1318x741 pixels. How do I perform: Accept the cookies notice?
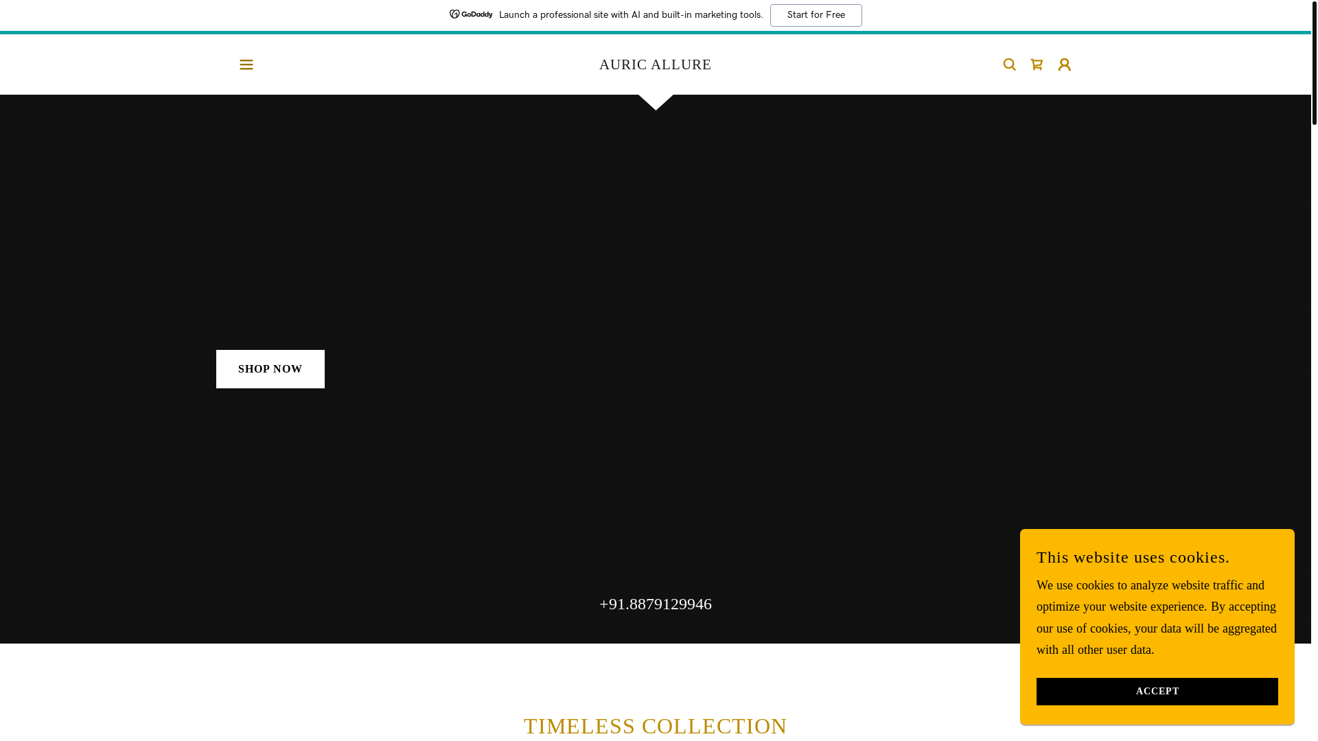1157,692
